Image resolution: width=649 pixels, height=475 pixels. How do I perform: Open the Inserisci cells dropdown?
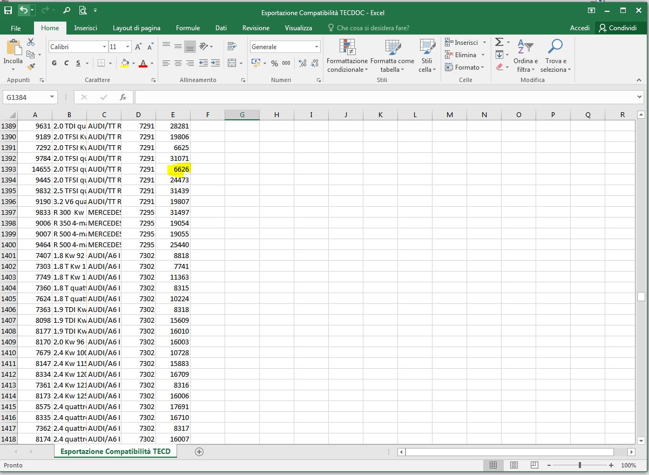pos(484,42)
